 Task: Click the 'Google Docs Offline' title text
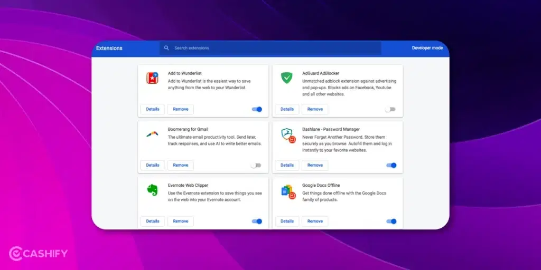[x=321, y=185]
